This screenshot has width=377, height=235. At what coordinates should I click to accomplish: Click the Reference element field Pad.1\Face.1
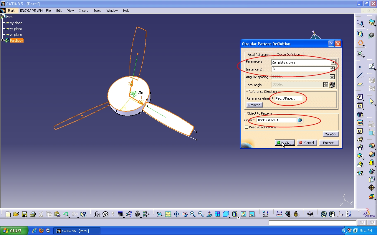[289, 98]
